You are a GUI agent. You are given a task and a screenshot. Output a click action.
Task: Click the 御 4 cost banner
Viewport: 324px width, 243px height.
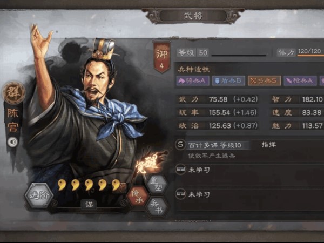point(162,57)
